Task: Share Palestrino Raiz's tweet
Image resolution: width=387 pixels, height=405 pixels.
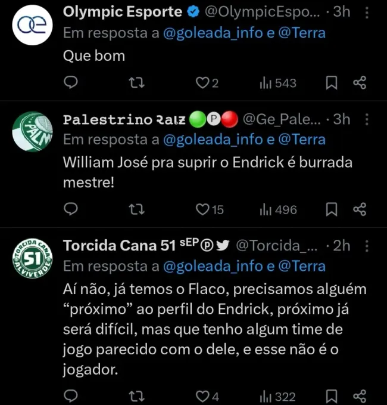Action: pos(359,209)
